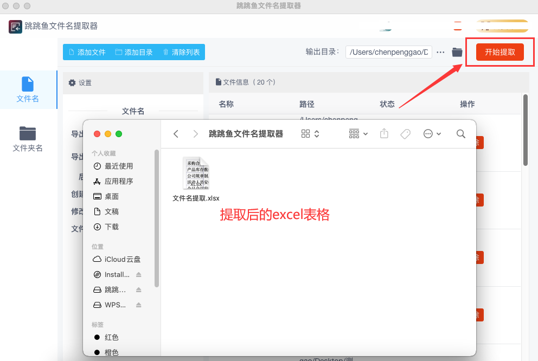This screenshot has height=361, width=538.
Task: Eject the WPS volume in sidebar
Action: (x=138, y=305)
